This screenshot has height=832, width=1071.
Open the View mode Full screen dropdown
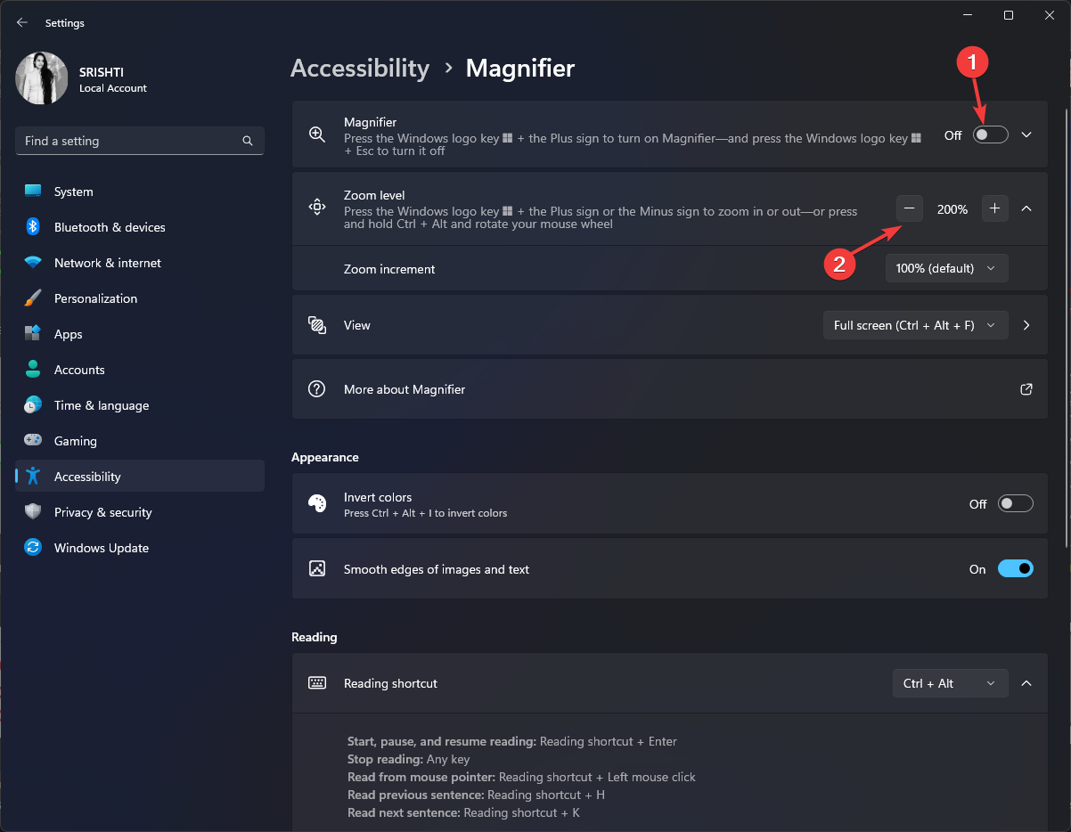click(x=916, y=325)
